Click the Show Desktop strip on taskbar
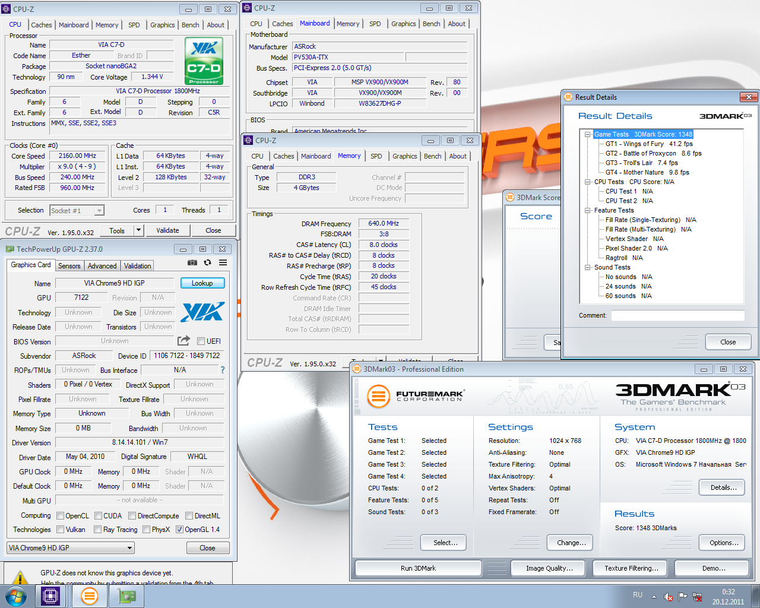This screenshot has height=608, width=760. [755, 596]
